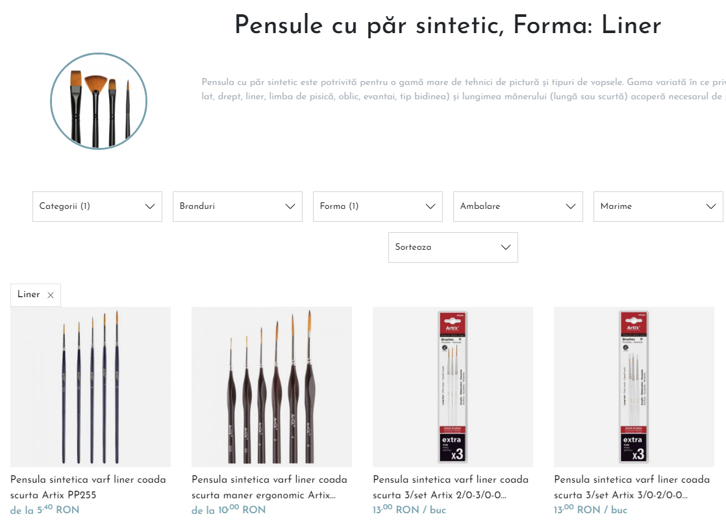726x521 pixels.
Task: Open the 3/set Artix 3/0-2/0-0 title link
Action: pos(632,487)
